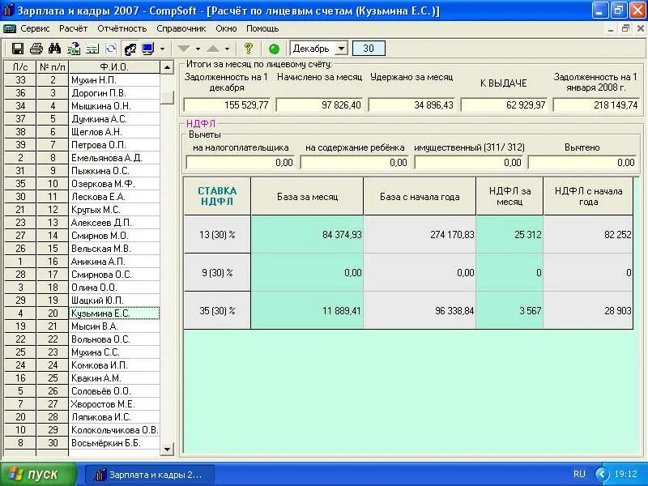Click the пуск Start button
648x486 pixels.
pos(38,474)
